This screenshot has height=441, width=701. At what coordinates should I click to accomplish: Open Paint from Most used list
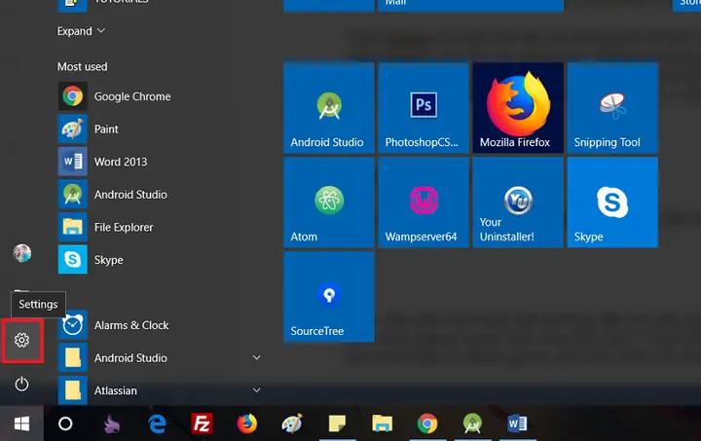[x=88, y=129]
